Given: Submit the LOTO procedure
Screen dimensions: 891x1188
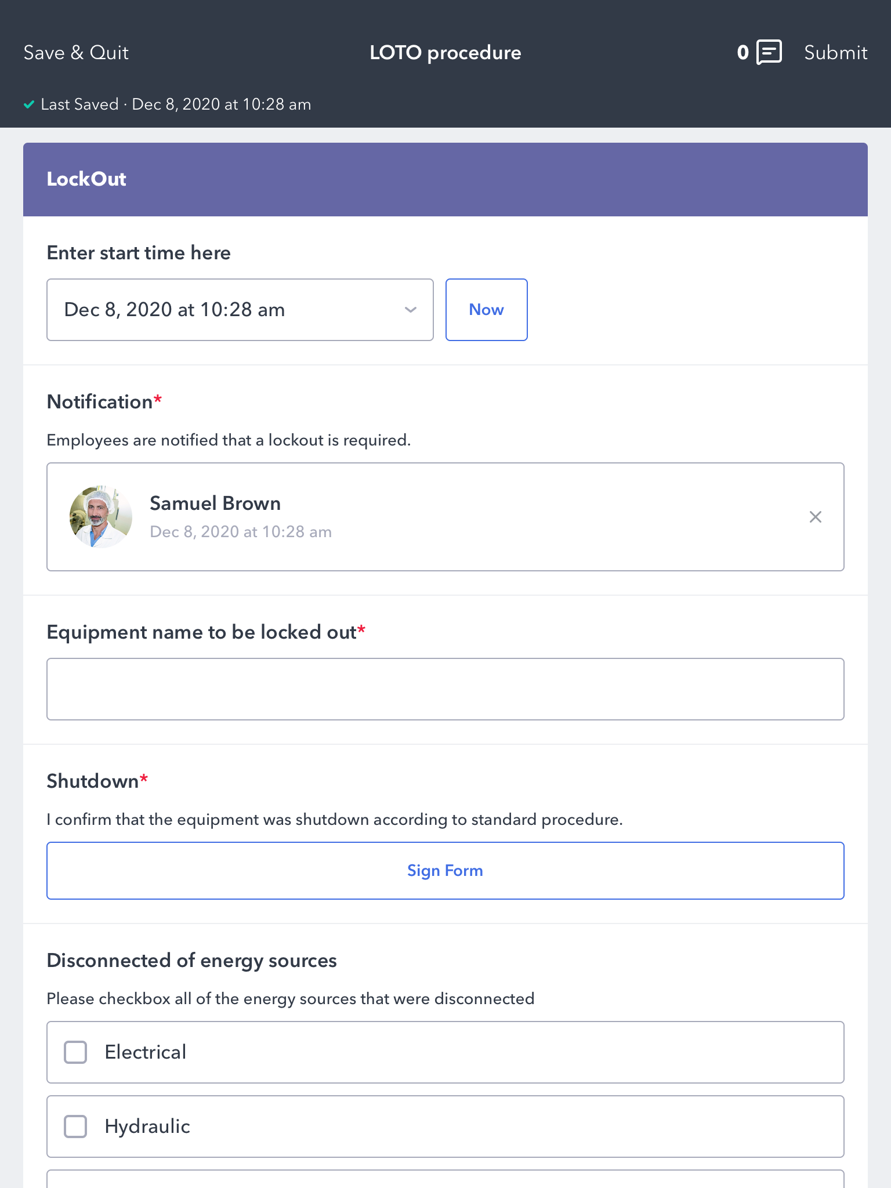Looking at the screenshot, I should [x=835, y=53].
